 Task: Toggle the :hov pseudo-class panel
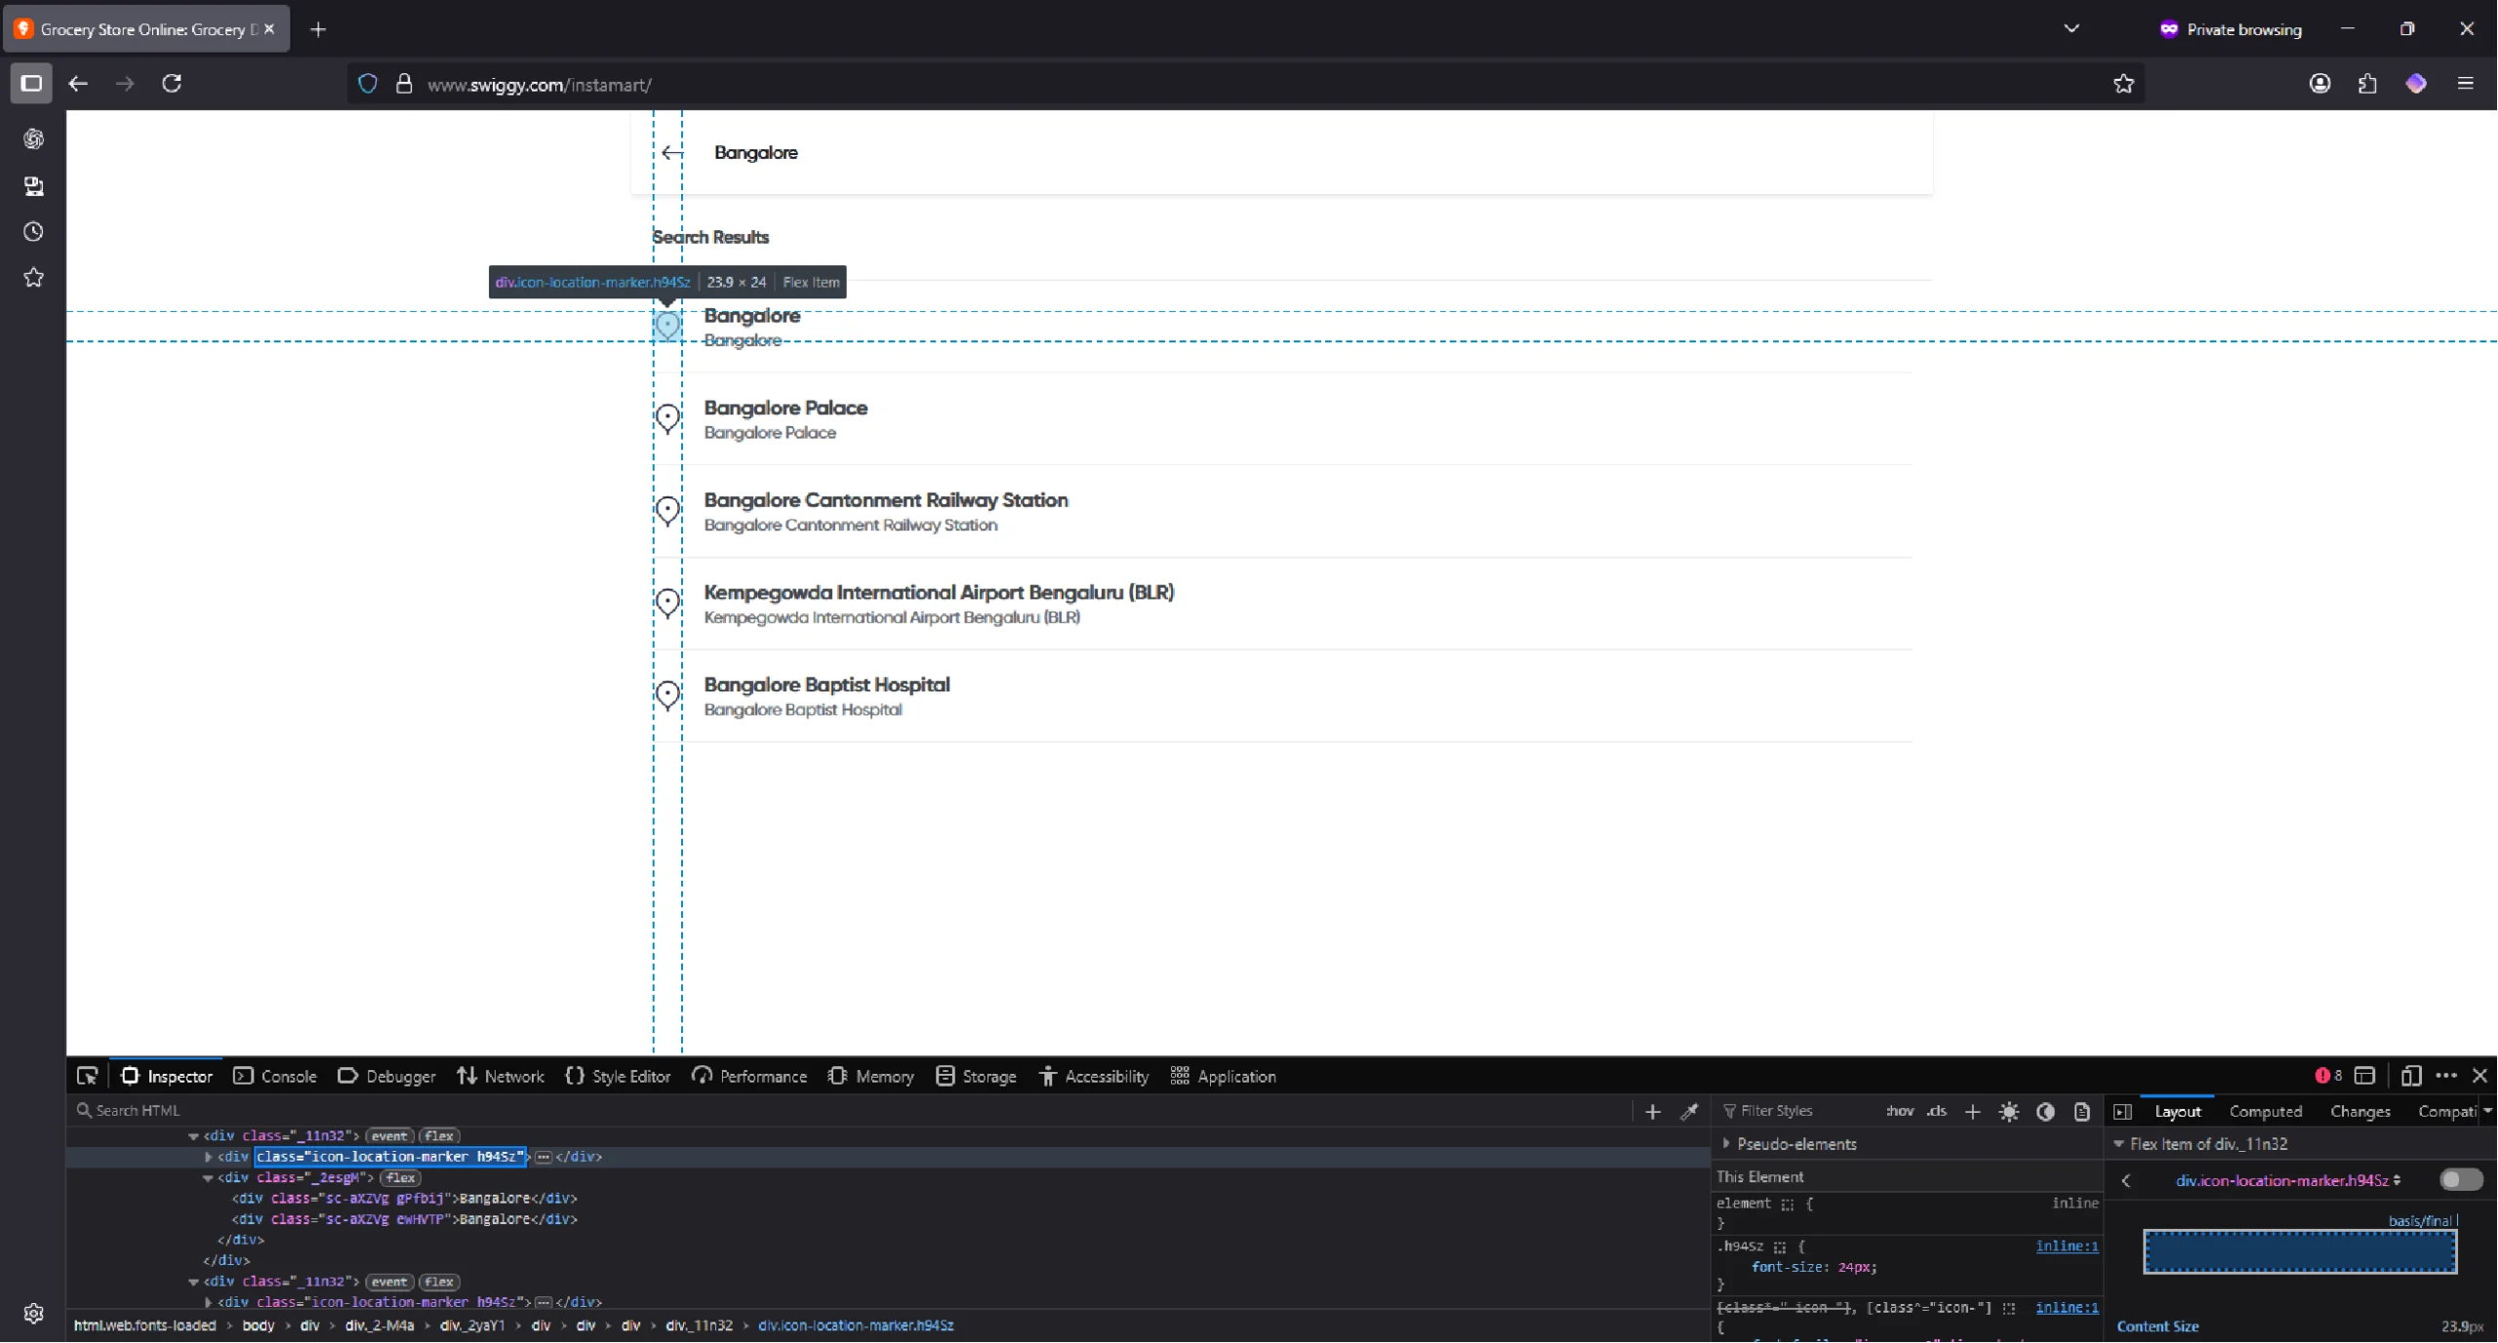point(1900,1112)
